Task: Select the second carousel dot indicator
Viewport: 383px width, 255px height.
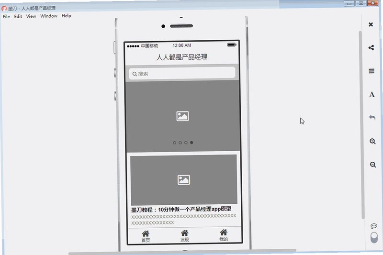Action: pos(180,143)
